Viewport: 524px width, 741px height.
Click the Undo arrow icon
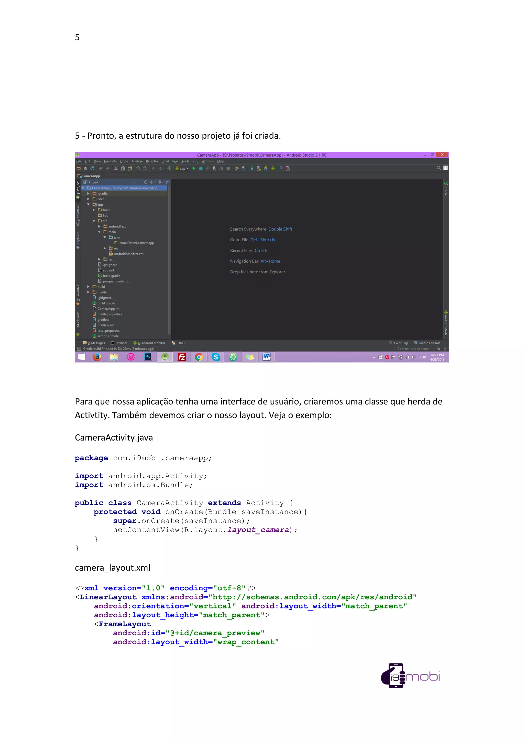pos(101,168)
